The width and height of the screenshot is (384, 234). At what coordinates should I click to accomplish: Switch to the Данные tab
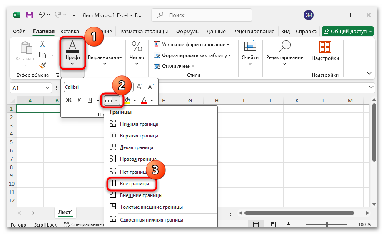(216, 31)
